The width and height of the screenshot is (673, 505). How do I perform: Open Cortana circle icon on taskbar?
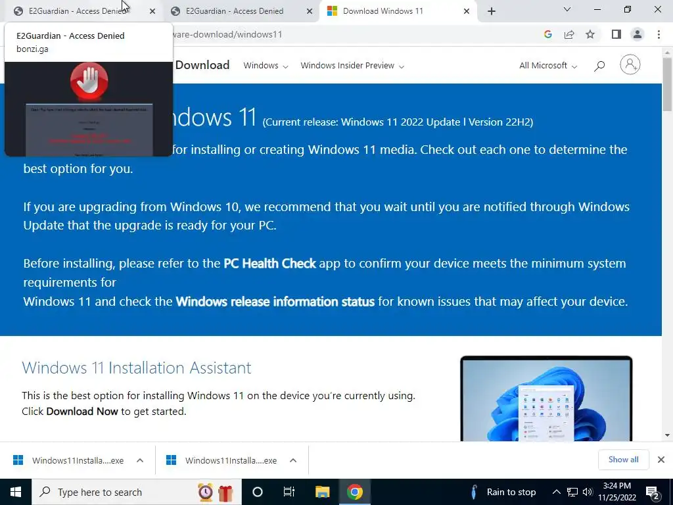pos(258,492)
